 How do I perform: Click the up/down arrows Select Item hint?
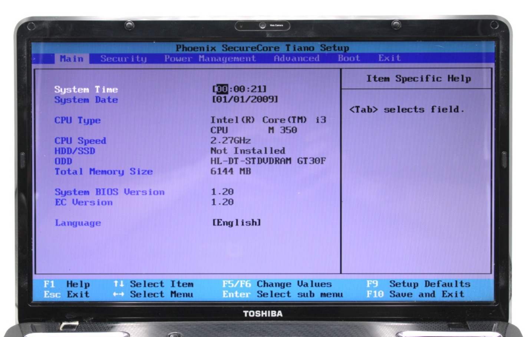154,284
